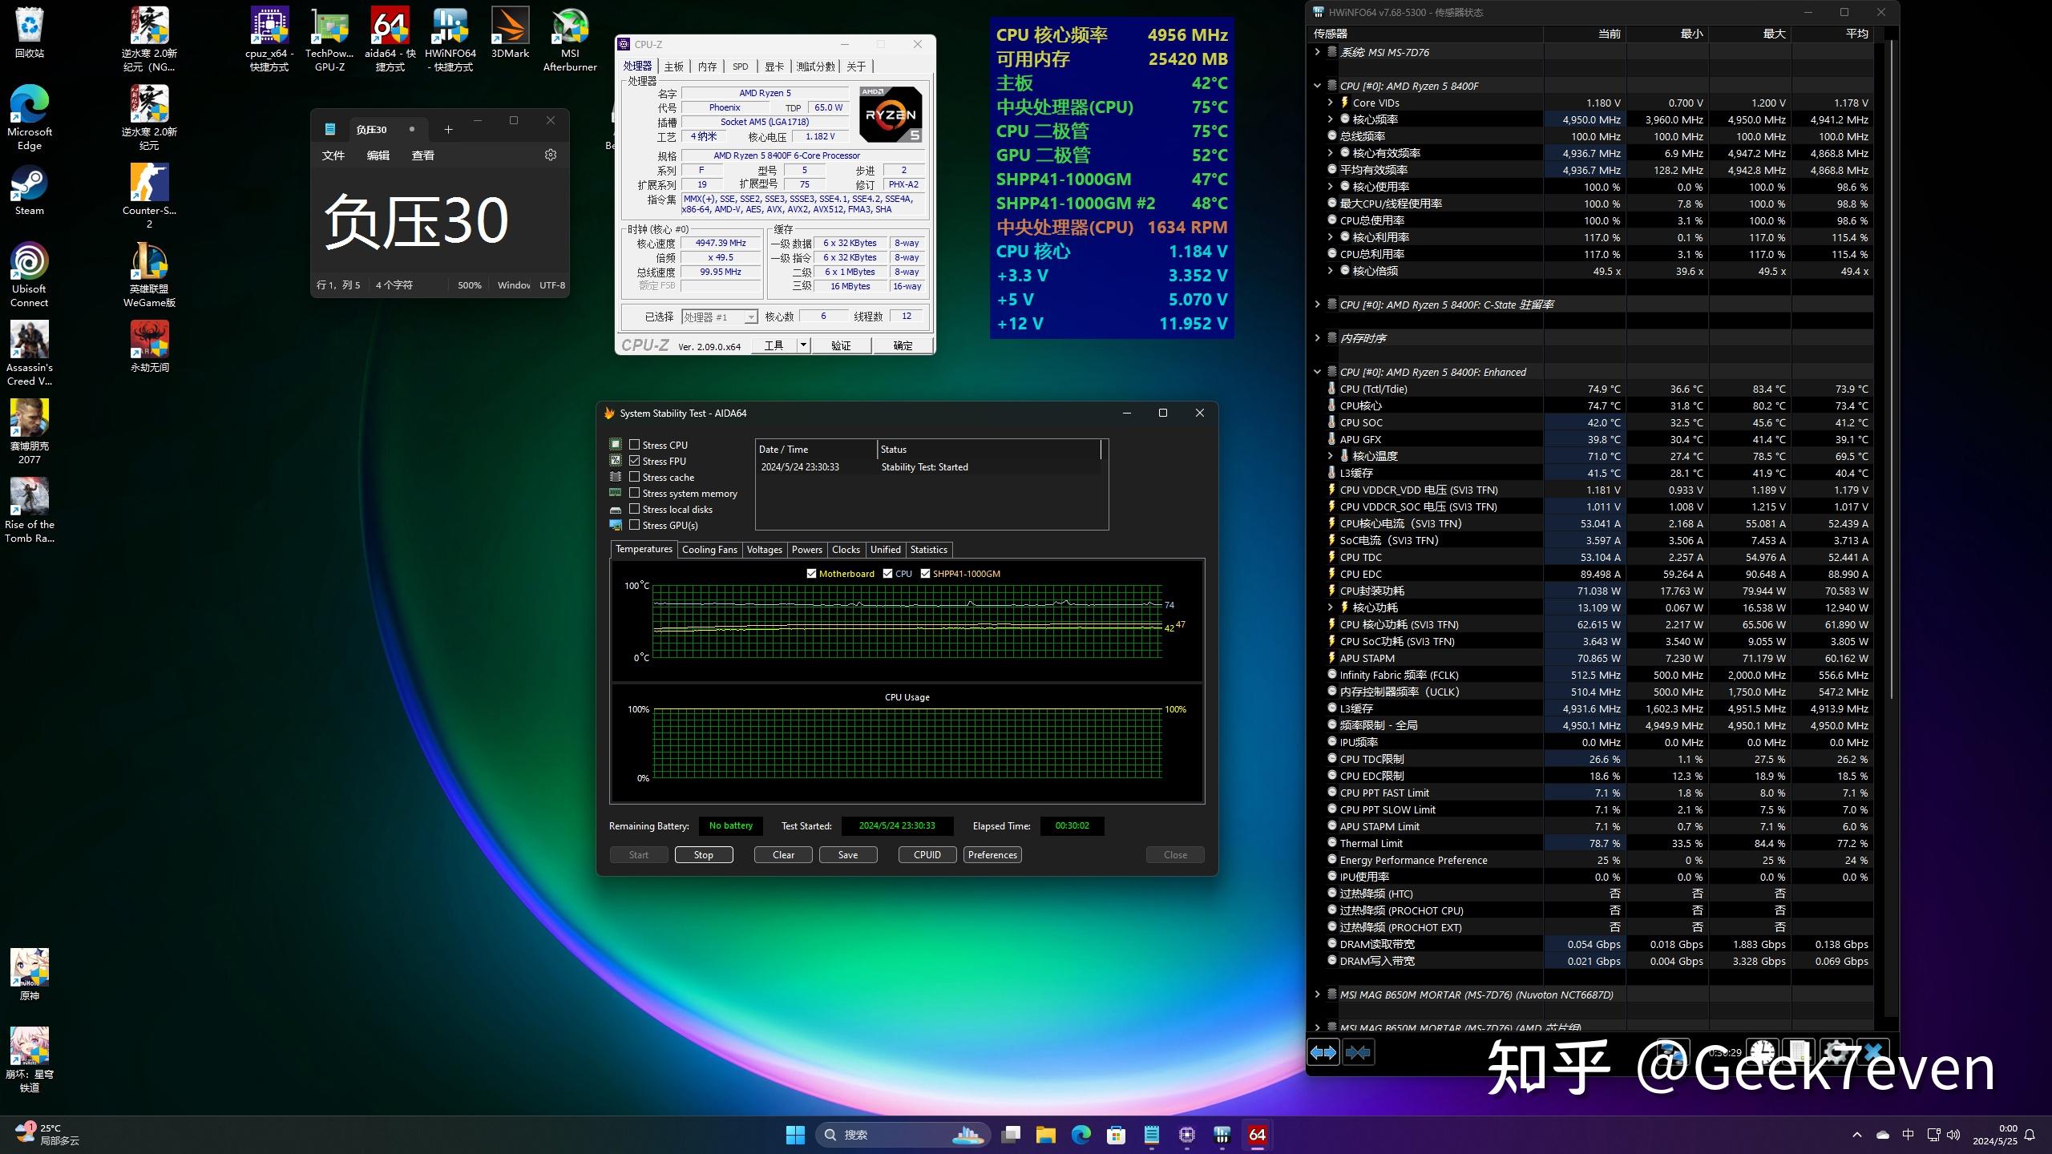This screenshot has height=1154, width=2052.
Task: Switch to the SPD tab in CPU-Z
Action: [741, 67]
